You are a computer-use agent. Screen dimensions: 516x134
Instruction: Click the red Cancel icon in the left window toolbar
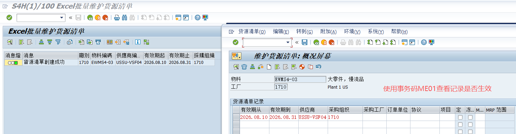tap(105, 18)
